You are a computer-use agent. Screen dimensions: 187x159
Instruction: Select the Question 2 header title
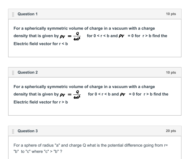(x=28, y=72)
